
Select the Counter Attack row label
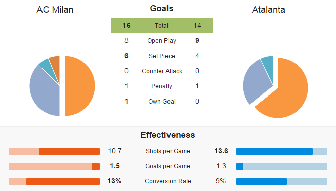(162, 71)
